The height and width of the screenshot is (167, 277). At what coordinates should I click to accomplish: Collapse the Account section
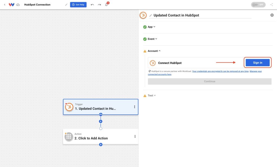[x=154, y=51]
